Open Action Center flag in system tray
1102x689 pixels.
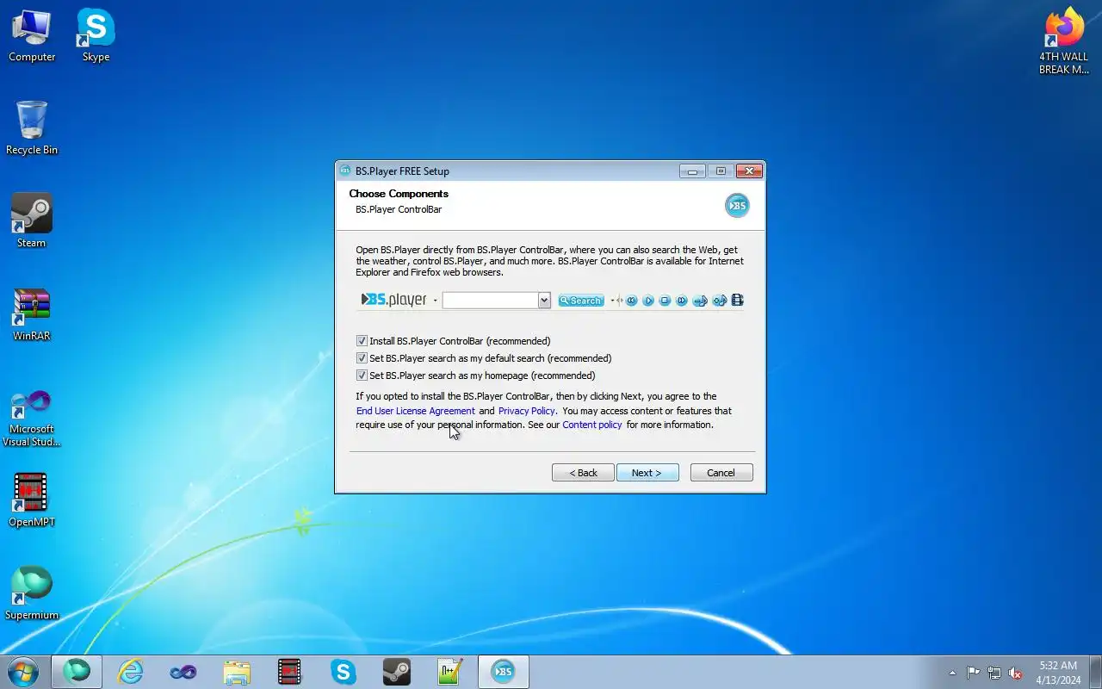973,673
